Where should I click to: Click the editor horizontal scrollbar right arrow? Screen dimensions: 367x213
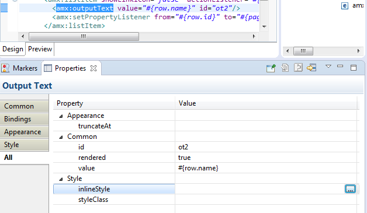tap(254, 37)
